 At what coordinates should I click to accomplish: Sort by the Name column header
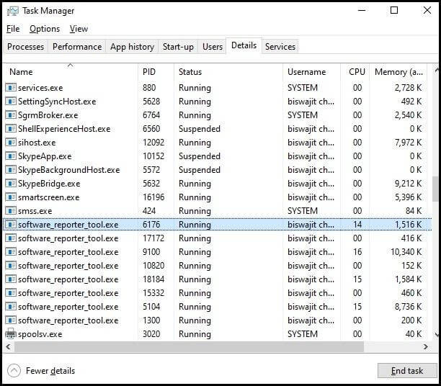coord(71,72)
